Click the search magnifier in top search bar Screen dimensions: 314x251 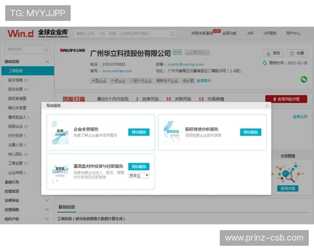tap(172, 34)
